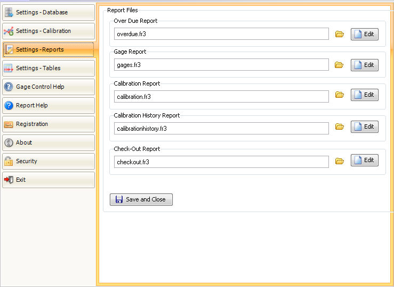Open the Report Help page
The height and width of the screenshot is (287, 394).
[x=49, y=106]
